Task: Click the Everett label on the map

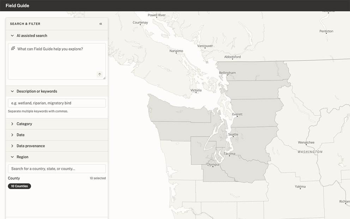Action: pos(237,114)
